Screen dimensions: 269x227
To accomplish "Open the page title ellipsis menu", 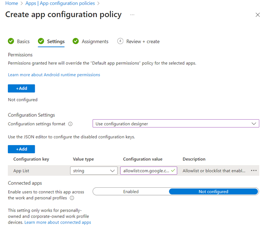I will [x=132, y=15].
